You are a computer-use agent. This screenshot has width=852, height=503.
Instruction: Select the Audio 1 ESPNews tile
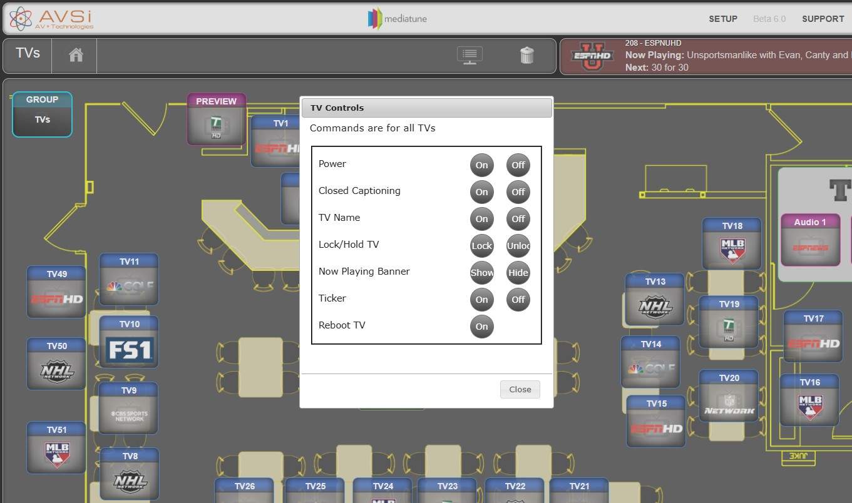(x=810, y=240)
